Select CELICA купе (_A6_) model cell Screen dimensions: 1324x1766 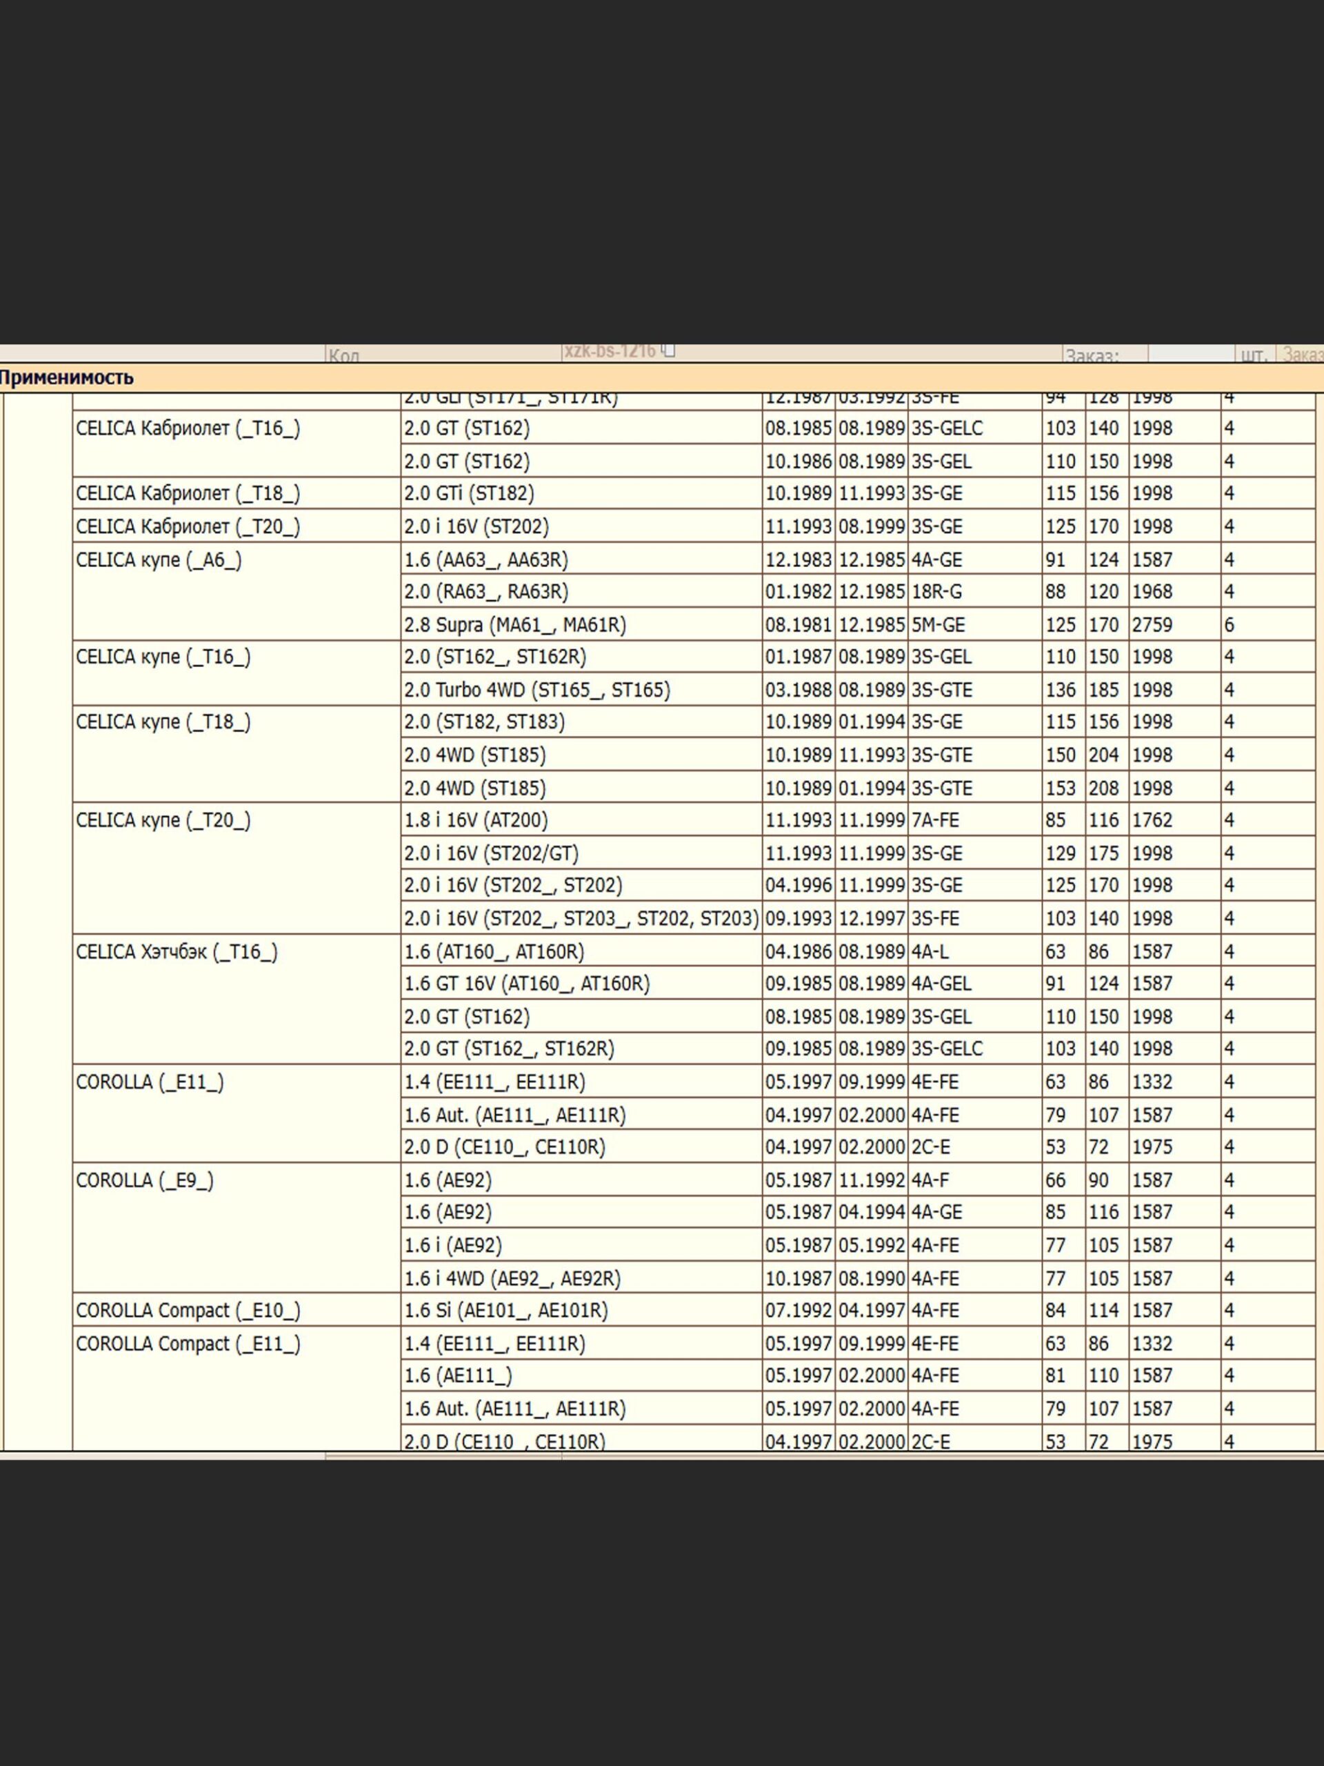click(x=159, y=560)
